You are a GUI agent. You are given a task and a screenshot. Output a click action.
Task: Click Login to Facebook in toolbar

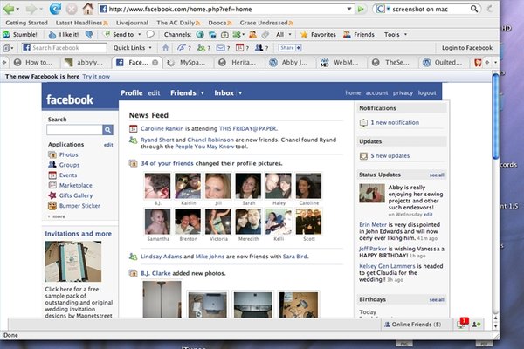(467, 48)
